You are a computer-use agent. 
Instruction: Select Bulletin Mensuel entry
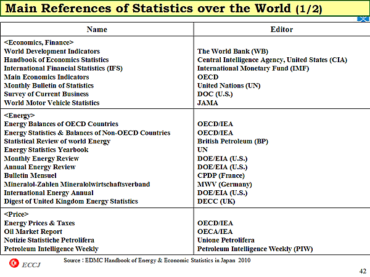[x=30, y=175]
